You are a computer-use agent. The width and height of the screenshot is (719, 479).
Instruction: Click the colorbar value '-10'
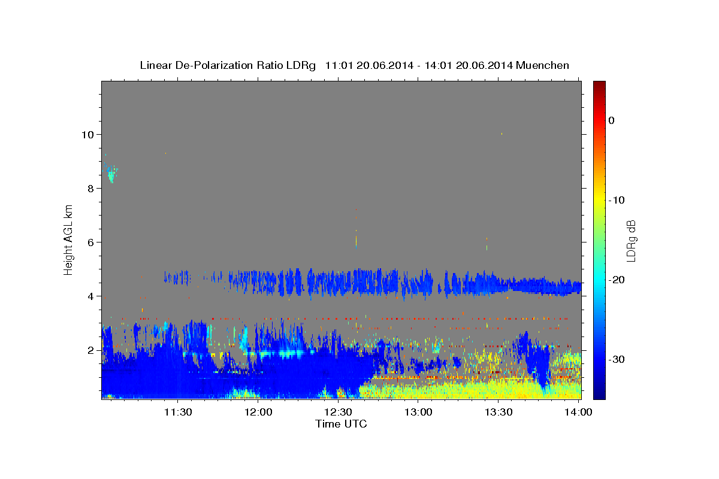point(617,200)
